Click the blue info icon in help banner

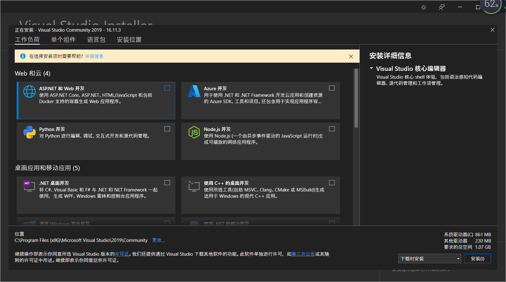(23, 56)
